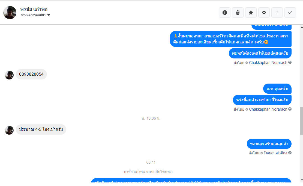Open รัชสุดา ศรีเมือง sender link
The image size is (303, 186).
coord(275,153)
